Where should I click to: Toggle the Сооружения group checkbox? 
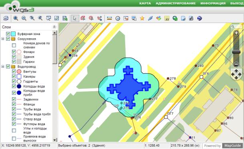tap(8, 39)
